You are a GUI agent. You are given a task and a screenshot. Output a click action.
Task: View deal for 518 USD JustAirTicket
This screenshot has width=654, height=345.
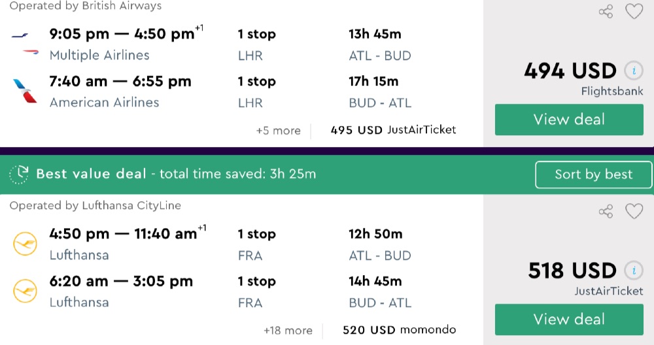pyautogui.click(x=569, y=320)
